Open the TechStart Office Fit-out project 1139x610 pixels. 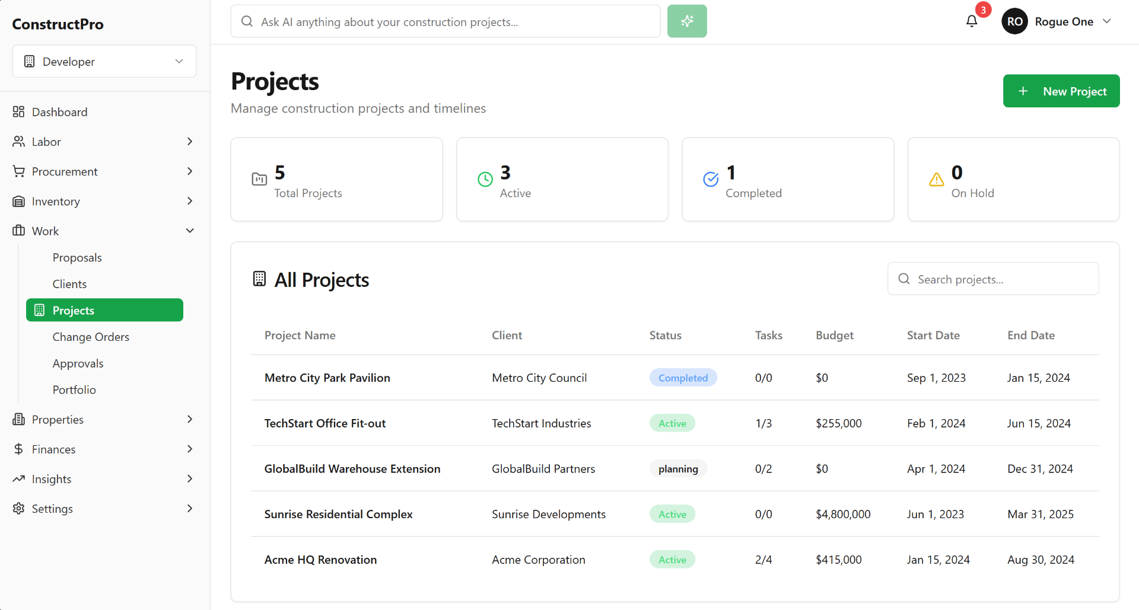point(325,423)
